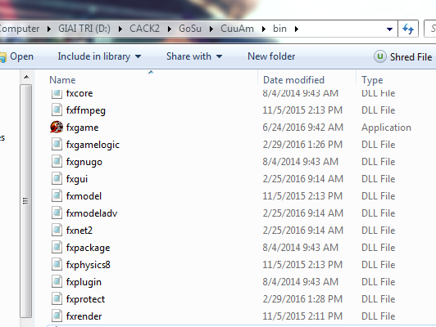Expand arrow after Computer in breadcrumb

49,29
